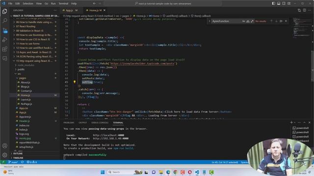Go to previous match in find widget
Screen dimensions: 314x176
[x=271, y=21]
